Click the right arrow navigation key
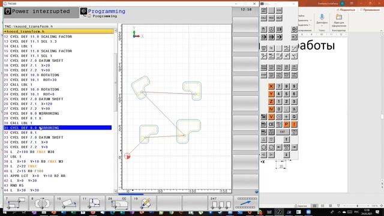Viewport: 384px width, 216px height. pyautogui.click(x=294, y=147)
